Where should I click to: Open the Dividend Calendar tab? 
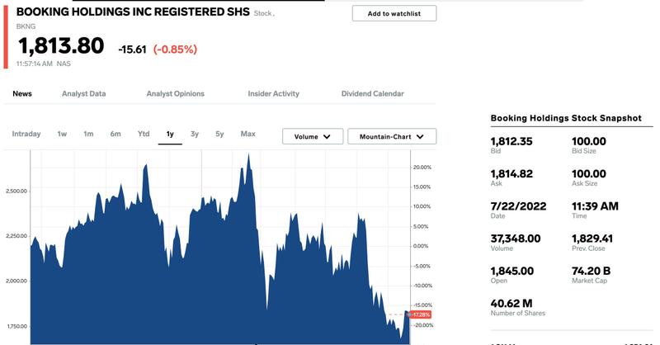(373, 93)
